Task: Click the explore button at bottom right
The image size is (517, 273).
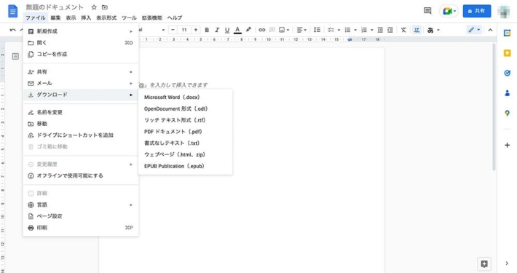Action: pos(484,264)
